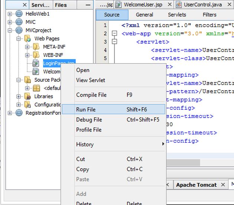Choose Copy from the context menu

pyautogui.click(x=114, y=169)
